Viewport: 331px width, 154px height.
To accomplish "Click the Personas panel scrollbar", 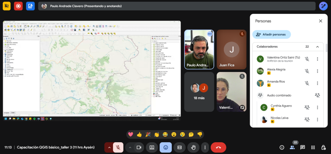I will point(327,48).
